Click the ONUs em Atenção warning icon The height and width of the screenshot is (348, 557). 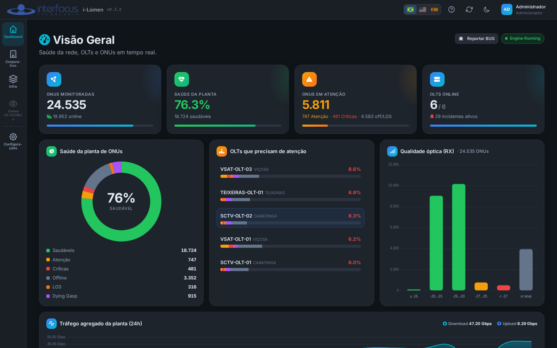point(309,79)
